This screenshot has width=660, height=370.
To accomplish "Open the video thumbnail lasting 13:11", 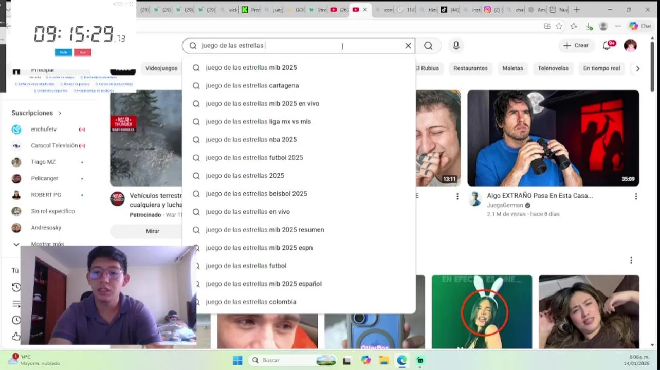I will click(x=438, y=138).
